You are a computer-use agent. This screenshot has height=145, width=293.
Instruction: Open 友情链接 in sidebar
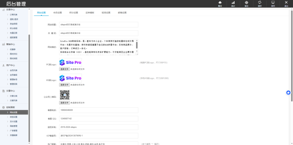point(13,135)
